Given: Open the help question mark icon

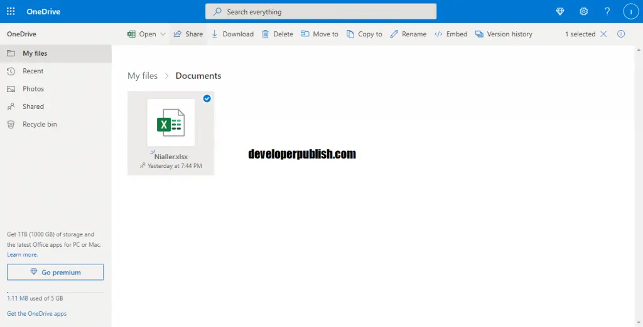Looking at the screenshot, I should click(607, 11).
